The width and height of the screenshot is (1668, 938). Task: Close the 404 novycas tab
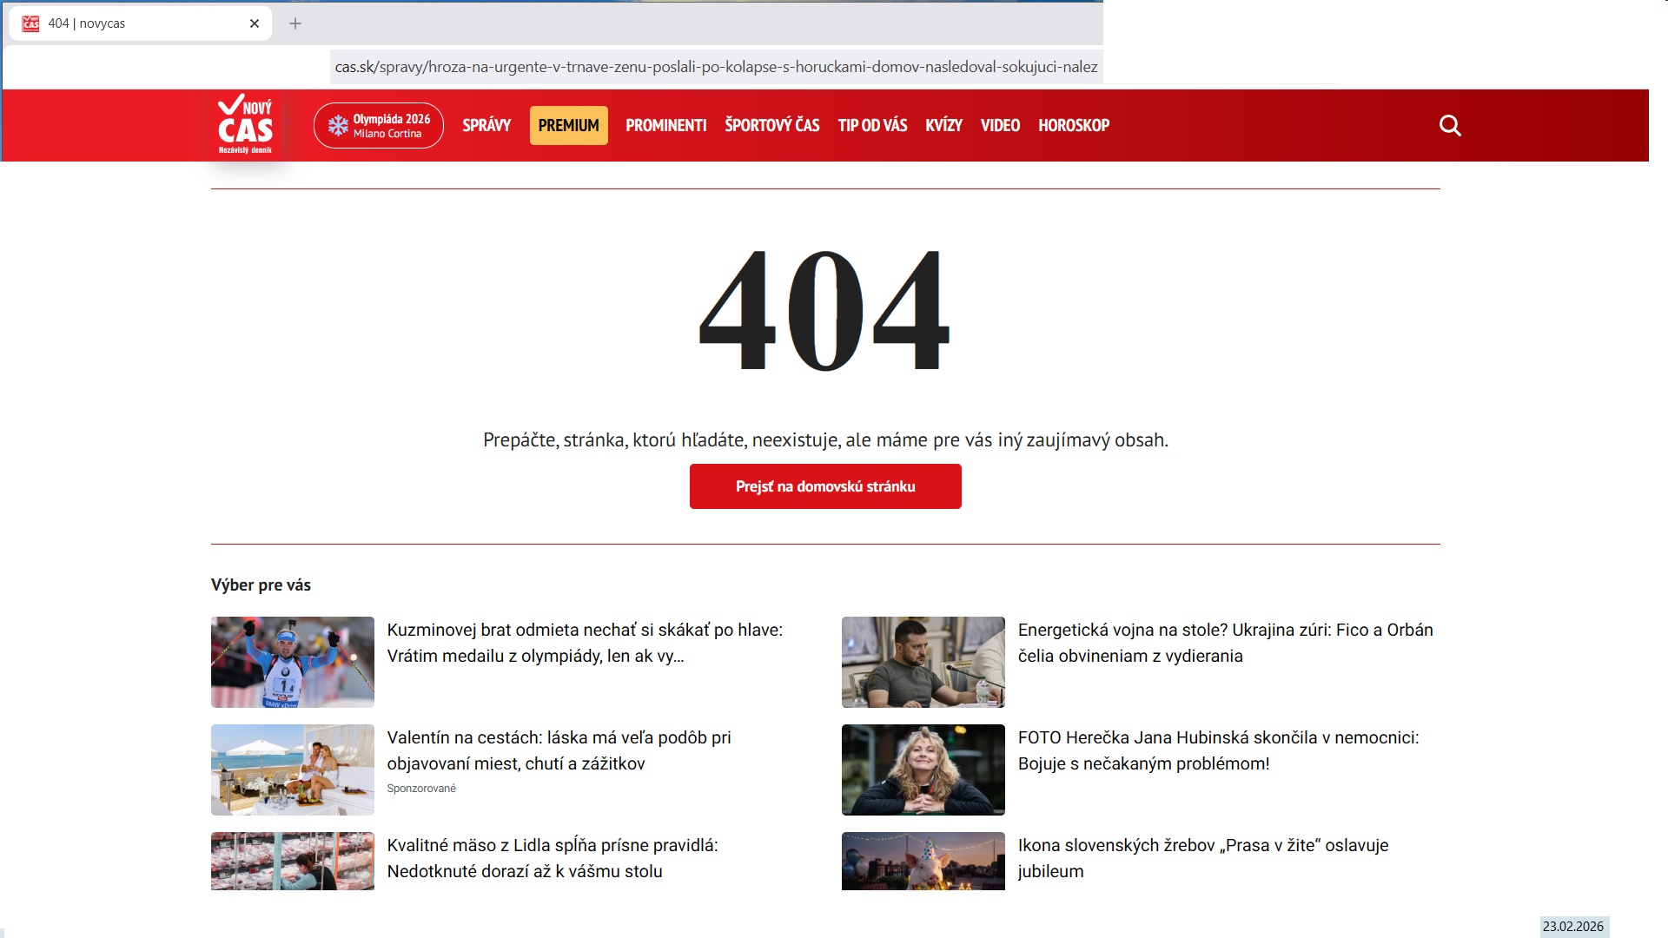[x=255, y=23]
